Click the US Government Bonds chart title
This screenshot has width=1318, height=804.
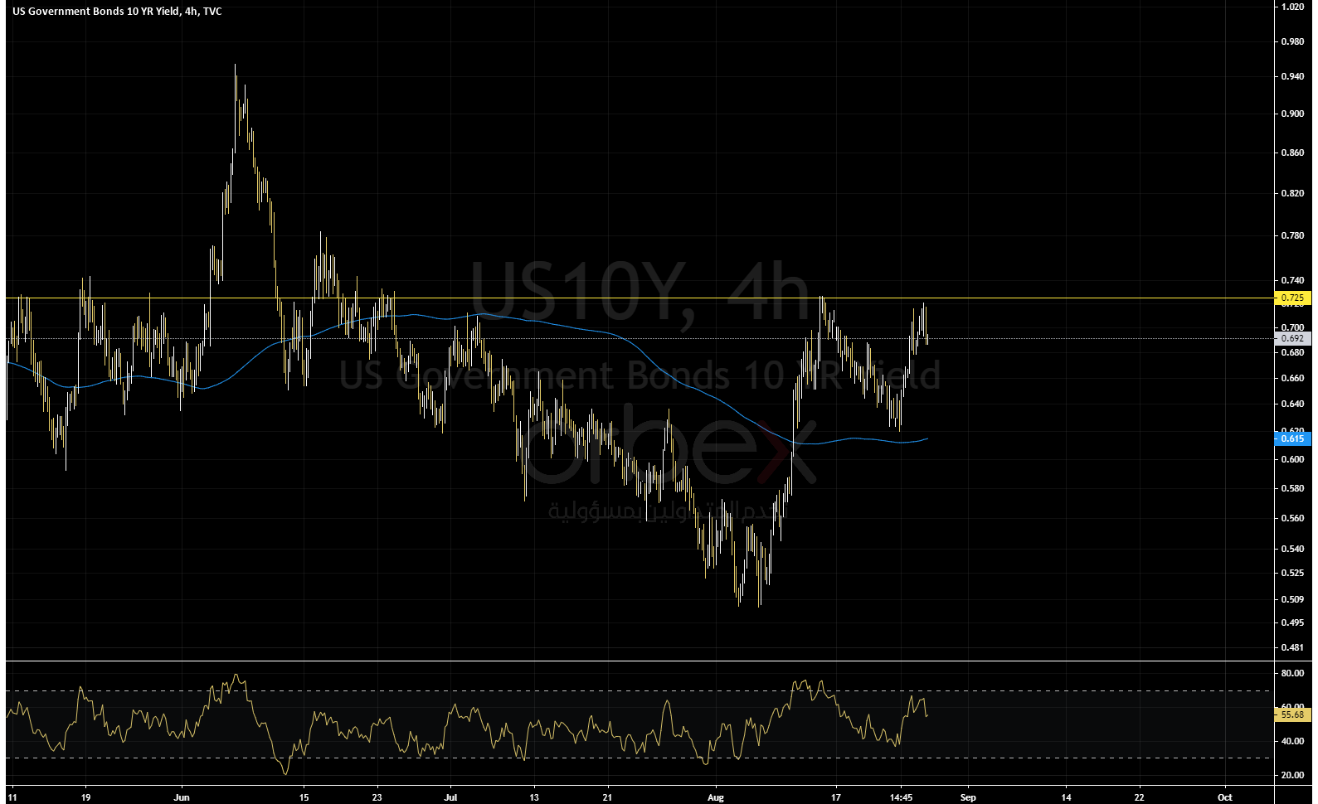(116, 12)
